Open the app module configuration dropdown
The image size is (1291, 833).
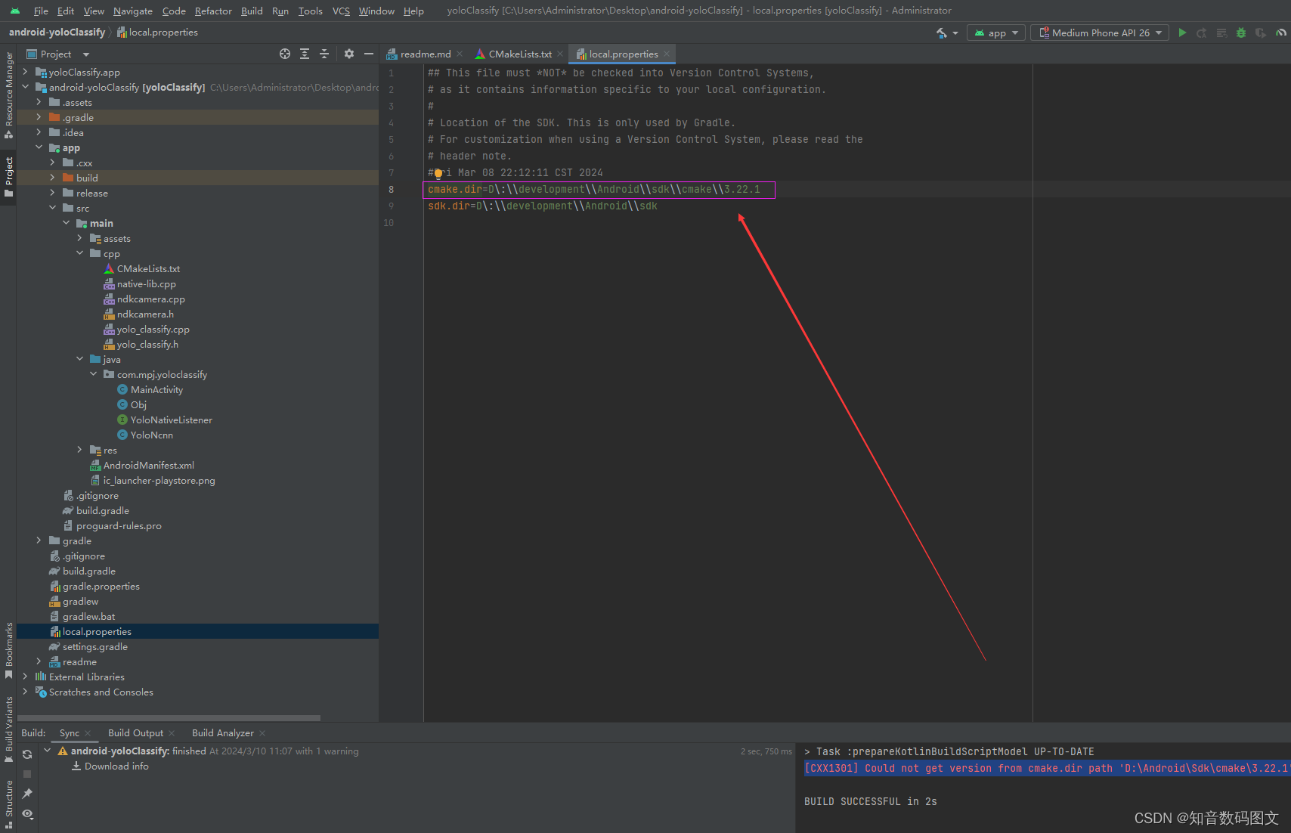click(x=995, y=33)
